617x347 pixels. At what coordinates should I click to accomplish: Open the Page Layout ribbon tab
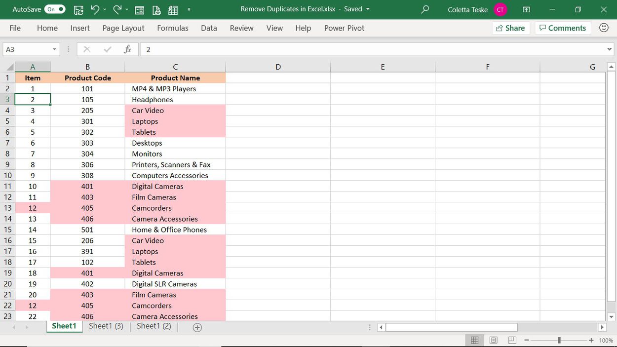[x=123, y=28]
